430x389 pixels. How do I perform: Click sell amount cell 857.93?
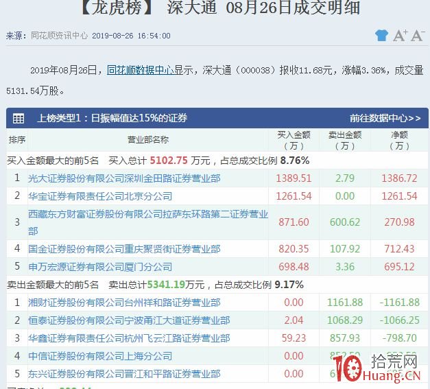pyautogui.click(x=345, y=338)
